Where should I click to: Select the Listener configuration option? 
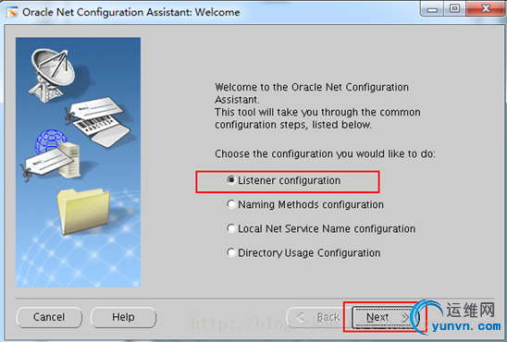point(284,180)
